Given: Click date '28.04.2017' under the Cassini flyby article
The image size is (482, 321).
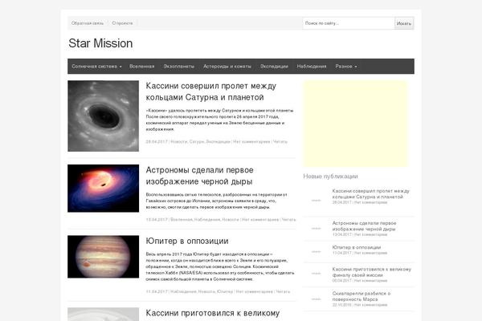Looking at the screenshot, I should coord(157,141).
